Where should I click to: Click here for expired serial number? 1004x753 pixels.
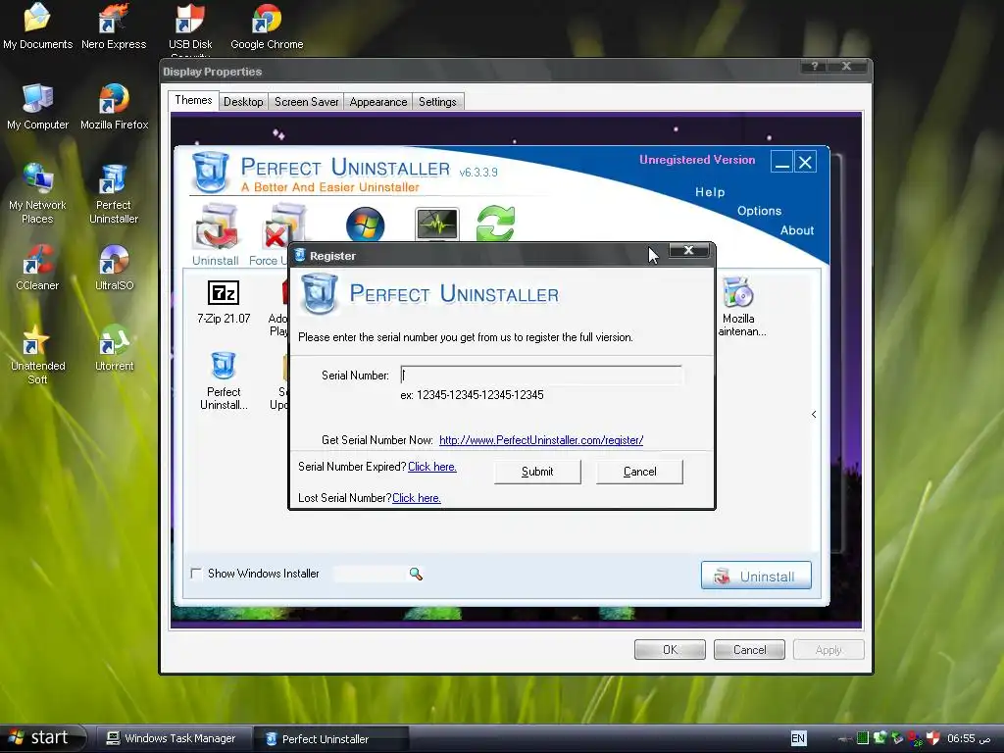[432, 467]
